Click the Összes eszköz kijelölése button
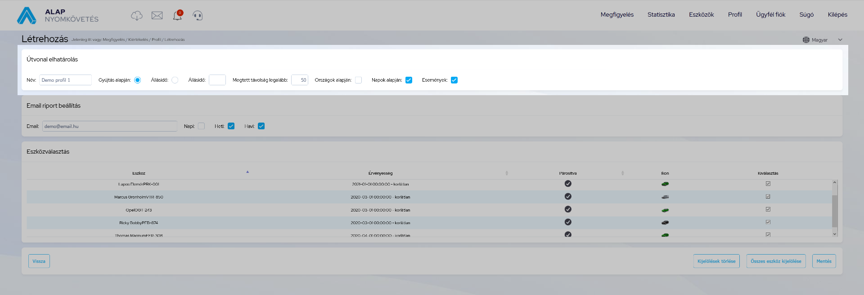The width and height of the screenshot is (864, 295). pyautogui.click(x=776, y=261)
